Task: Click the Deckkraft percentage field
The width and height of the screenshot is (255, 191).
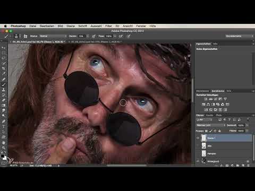Action: point(241,125)
